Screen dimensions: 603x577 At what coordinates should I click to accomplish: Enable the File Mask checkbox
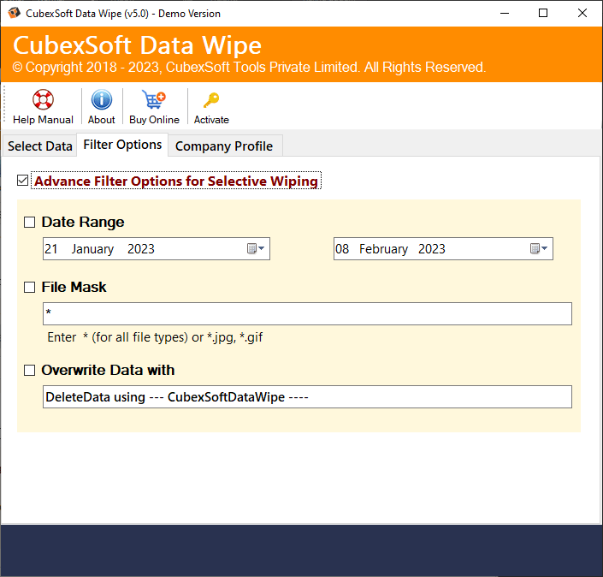[x=30, y=288]
